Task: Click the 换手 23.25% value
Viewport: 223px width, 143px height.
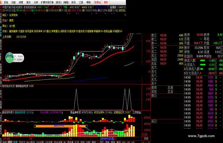Action: pyautogui.click(x=199, y=48)
